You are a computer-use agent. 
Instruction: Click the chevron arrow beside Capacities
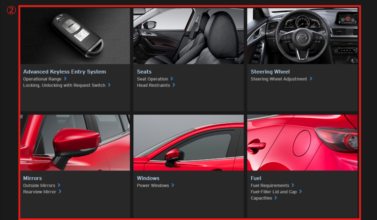pos(276,198)
